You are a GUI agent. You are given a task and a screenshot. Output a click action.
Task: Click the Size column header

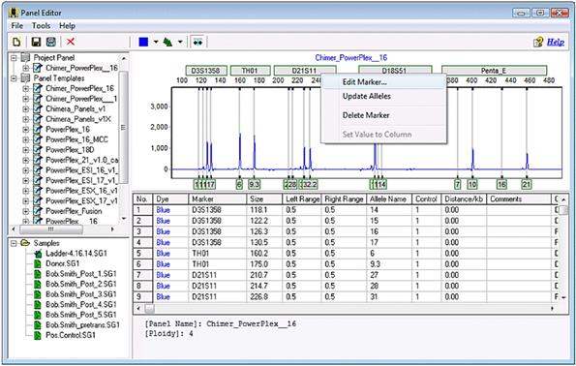point(264,199)
